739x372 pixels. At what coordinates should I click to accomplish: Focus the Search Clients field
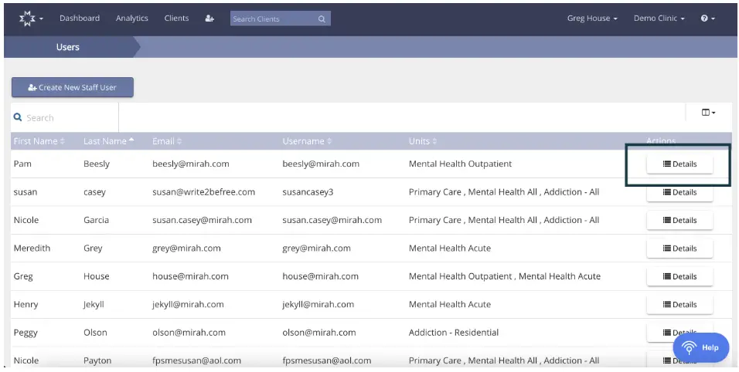click(x=280, y=19)
